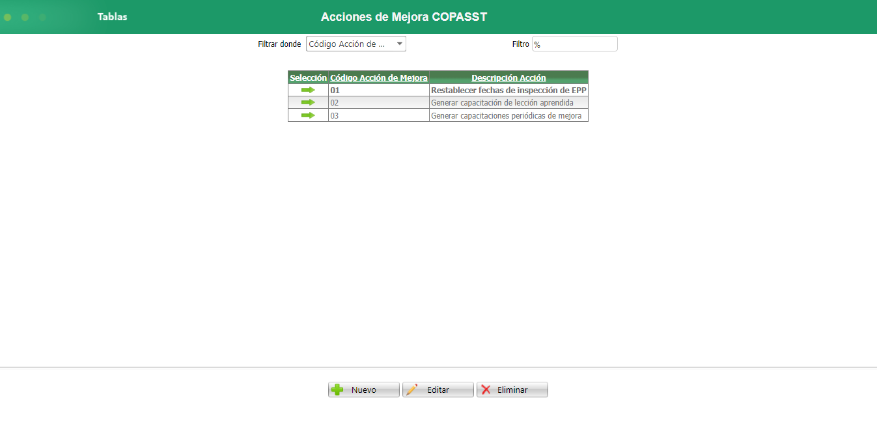Select the green arrow for record 02
The height and width of the screenshot is (428, 877).
[307, 102]
